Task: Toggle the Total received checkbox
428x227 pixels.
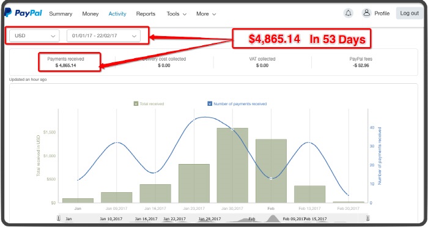Action: pyautogui.click(x=136, y=103)
